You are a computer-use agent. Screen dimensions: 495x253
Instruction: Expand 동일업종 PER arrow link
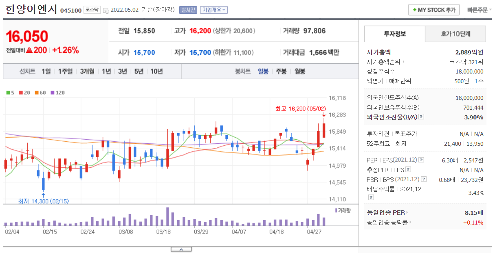[x=407, y=212]
